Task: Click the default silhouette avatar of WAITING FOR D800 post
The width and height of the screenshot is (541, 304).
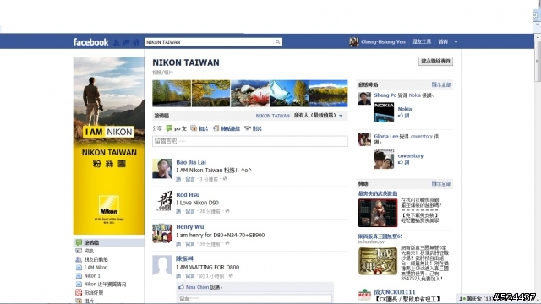Action: (x=162, y=265)
